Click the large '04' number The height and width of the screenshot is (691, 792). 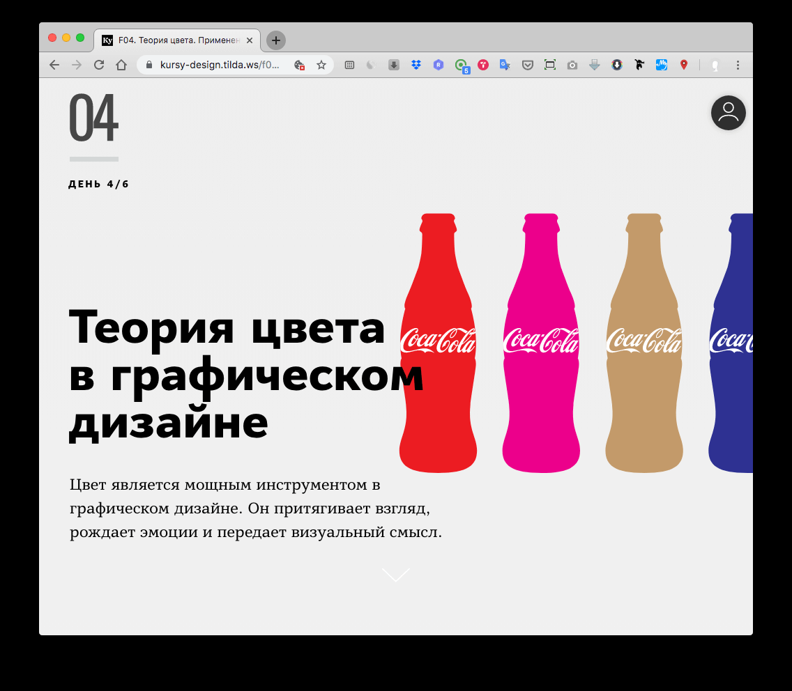point(93,118)
